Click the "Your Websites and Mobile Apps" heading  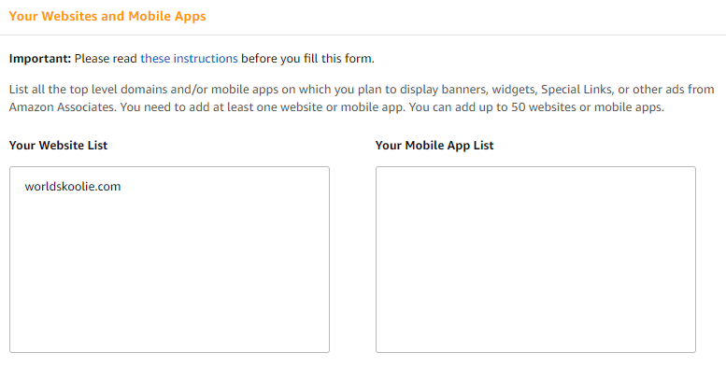107,16
